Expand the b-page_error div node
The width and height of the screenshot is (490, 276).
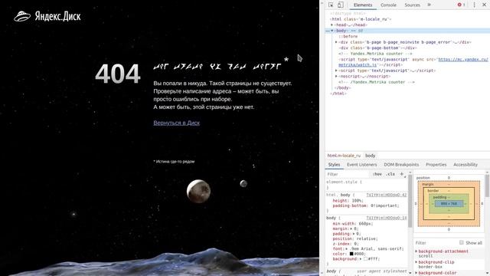[x=336, y=42]
